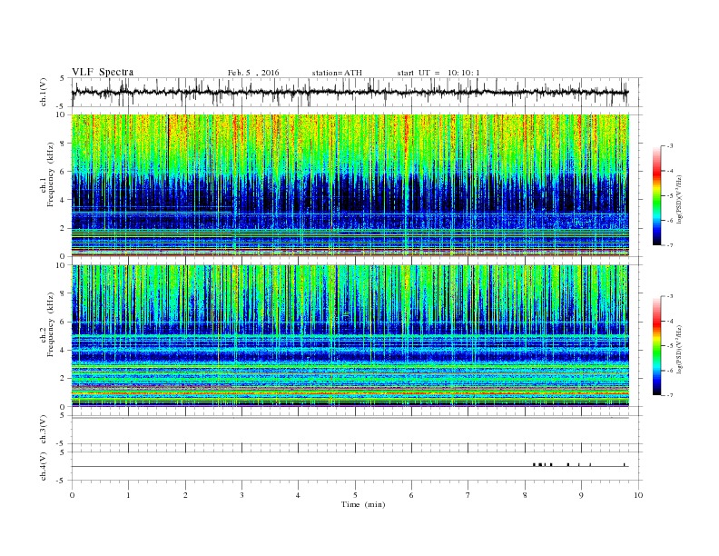Viewport: 719px width, 556px height.
Task: Click ch.1 spectrogram y-axis tick '6'
Action: (64, 171)
